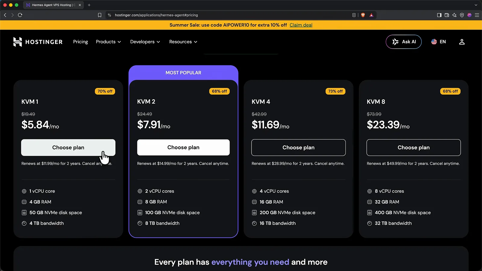482x271 pixels.
Task: Go back with the browser back arrow
Action: [5, 15]
